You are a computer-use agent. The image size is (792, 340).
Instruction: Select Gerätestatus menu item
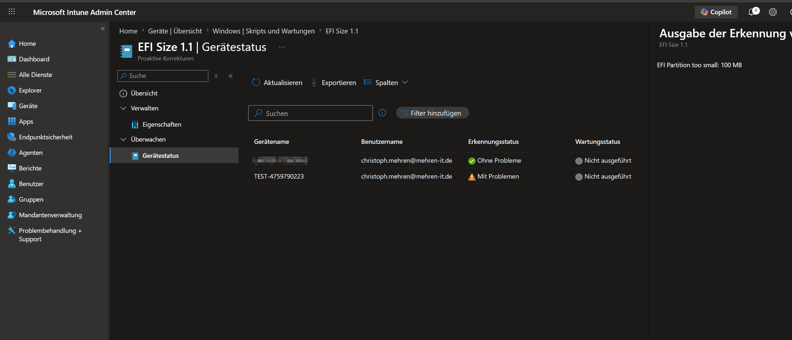(175, 156)
